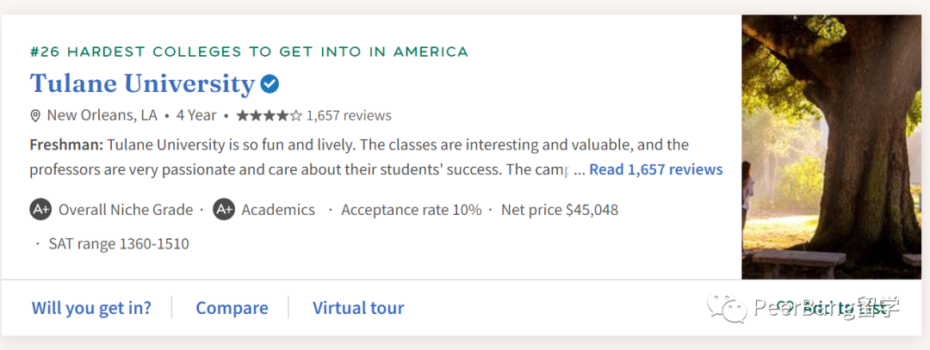Viewport: 930px width, 350px height.
Task: Click the blue verified checkmark badge
Action: click(x=270, y=84)
